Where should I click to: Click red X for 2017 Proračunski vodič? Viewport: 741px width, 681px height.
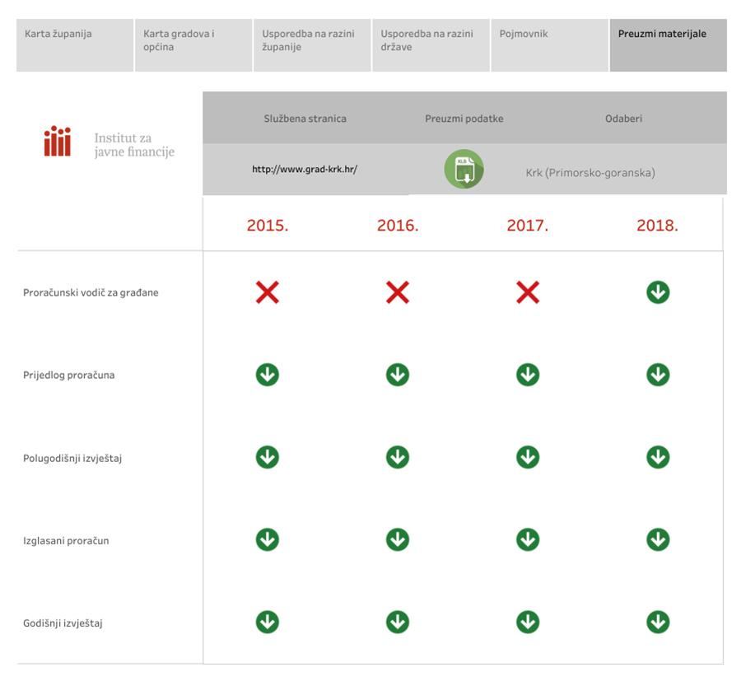point(527,292)
